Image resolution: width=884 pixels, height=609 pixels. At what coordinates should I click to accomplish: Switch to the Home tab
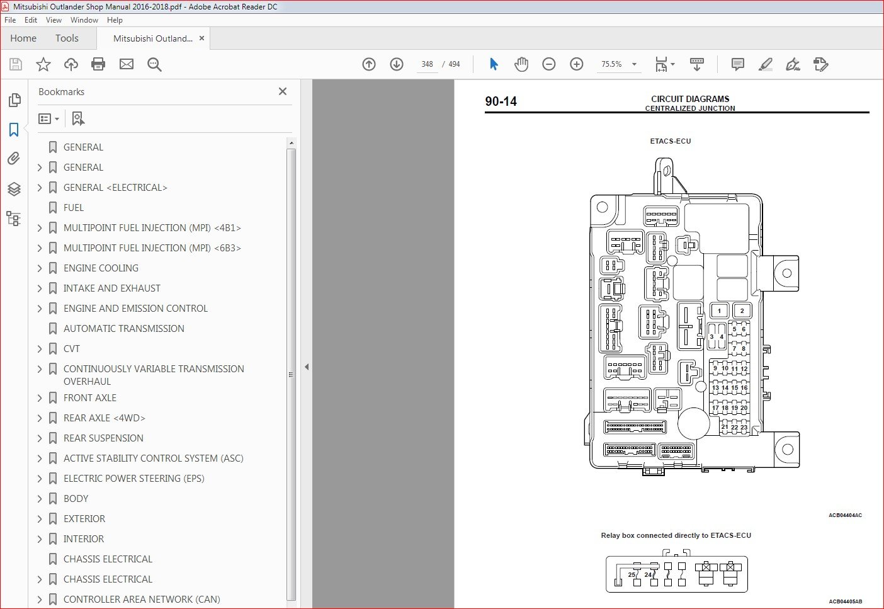(23, 38)
